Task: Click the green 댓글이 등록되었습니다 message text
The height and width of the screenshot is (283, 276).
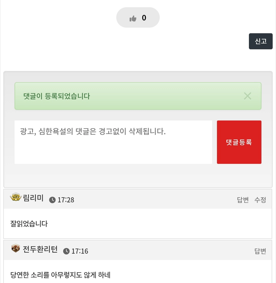Action: [57, 96]
